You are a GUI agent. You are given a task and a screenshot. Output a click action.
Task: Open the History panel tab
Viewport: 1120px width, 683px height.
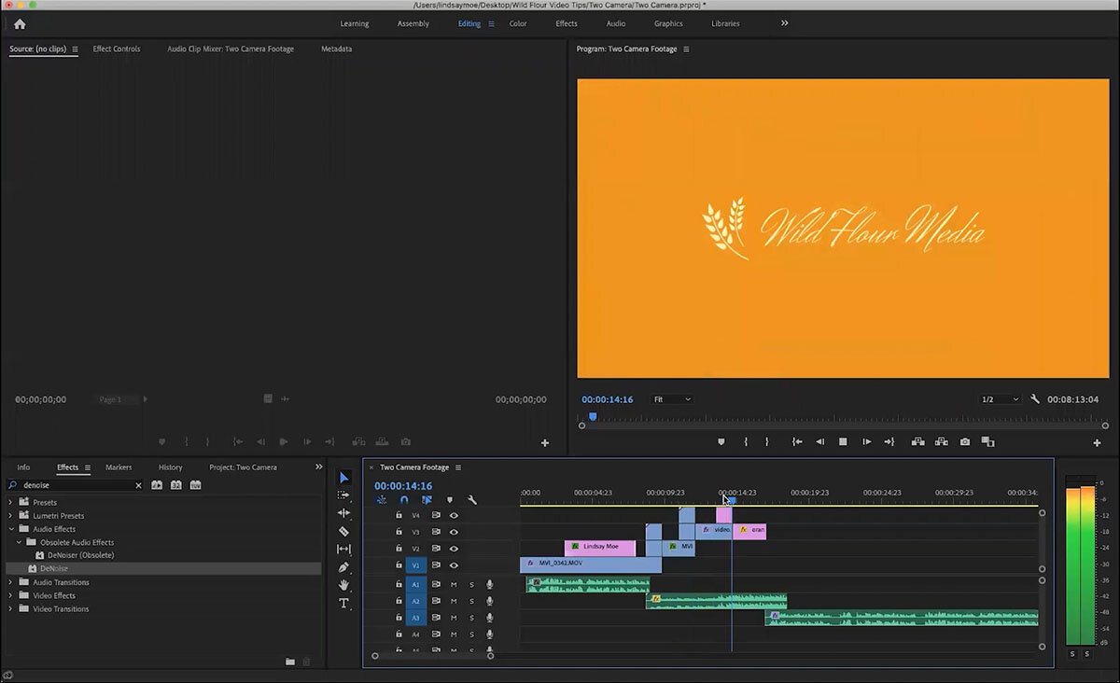[171, 467]
